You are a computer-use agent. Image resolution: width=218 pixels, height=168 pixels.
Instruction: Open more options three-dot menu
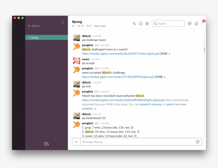point(202,23)
